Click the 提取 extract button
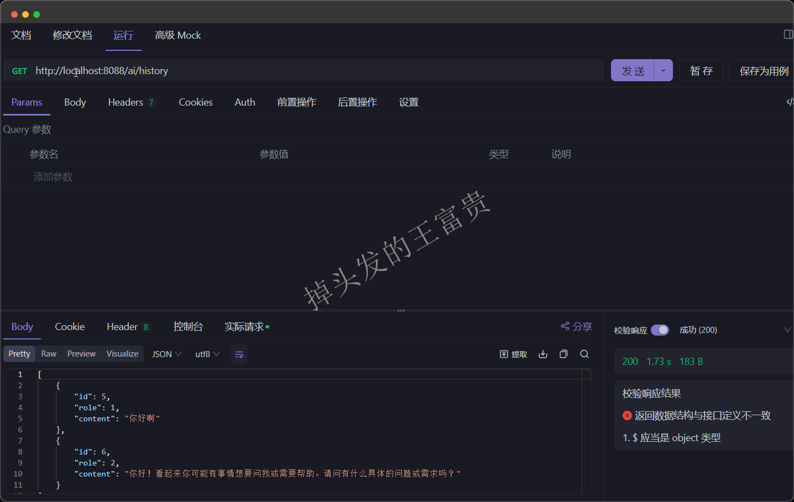This screenshot has height=502, width=794. [x=514, y=354]
